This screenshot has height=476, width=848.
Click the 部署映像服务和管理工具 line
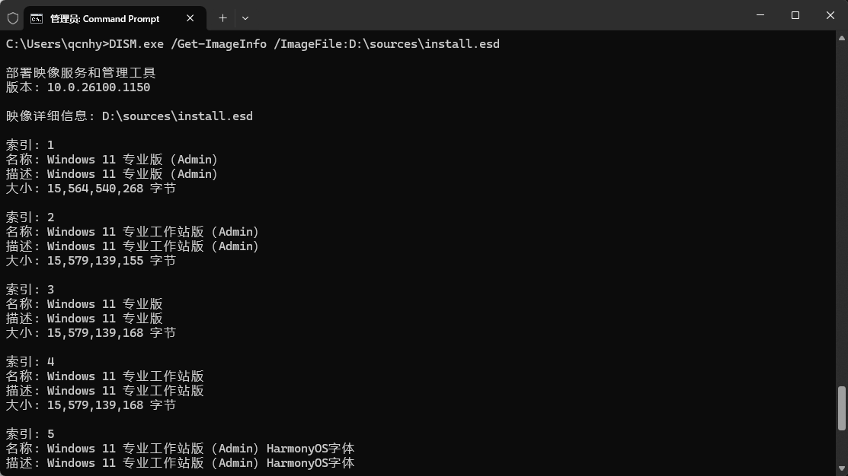pos(81,73)
